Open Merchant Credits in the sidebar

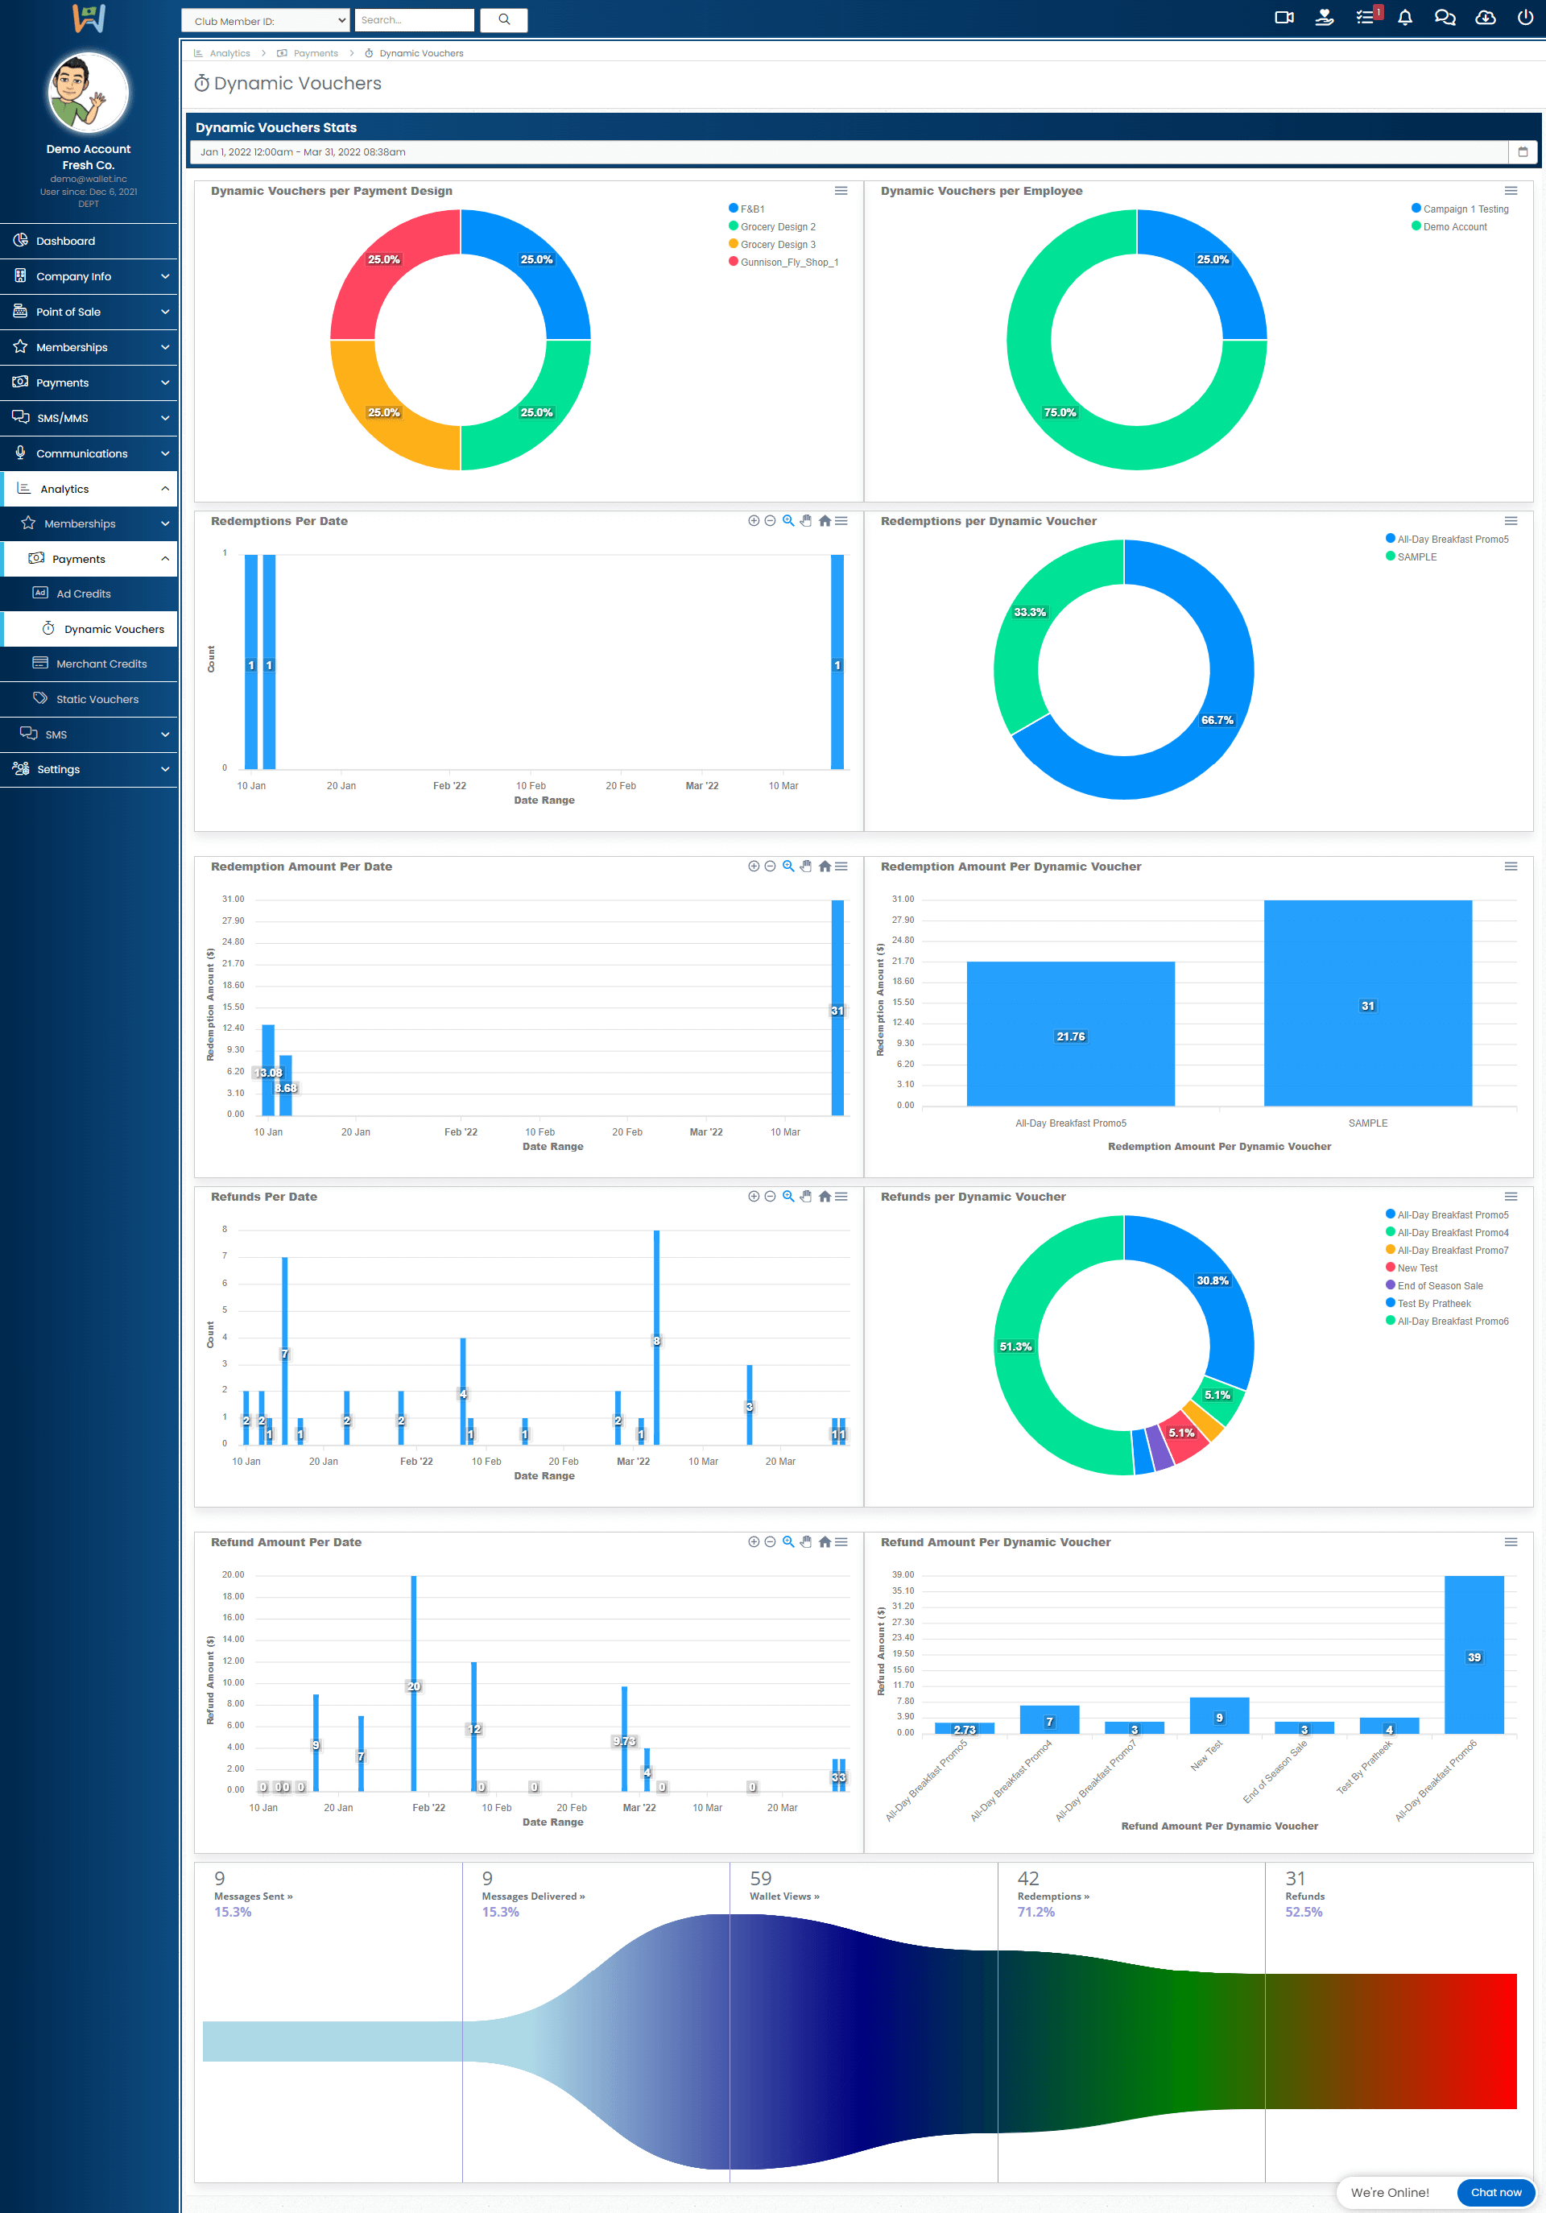[x=101, y=663]
